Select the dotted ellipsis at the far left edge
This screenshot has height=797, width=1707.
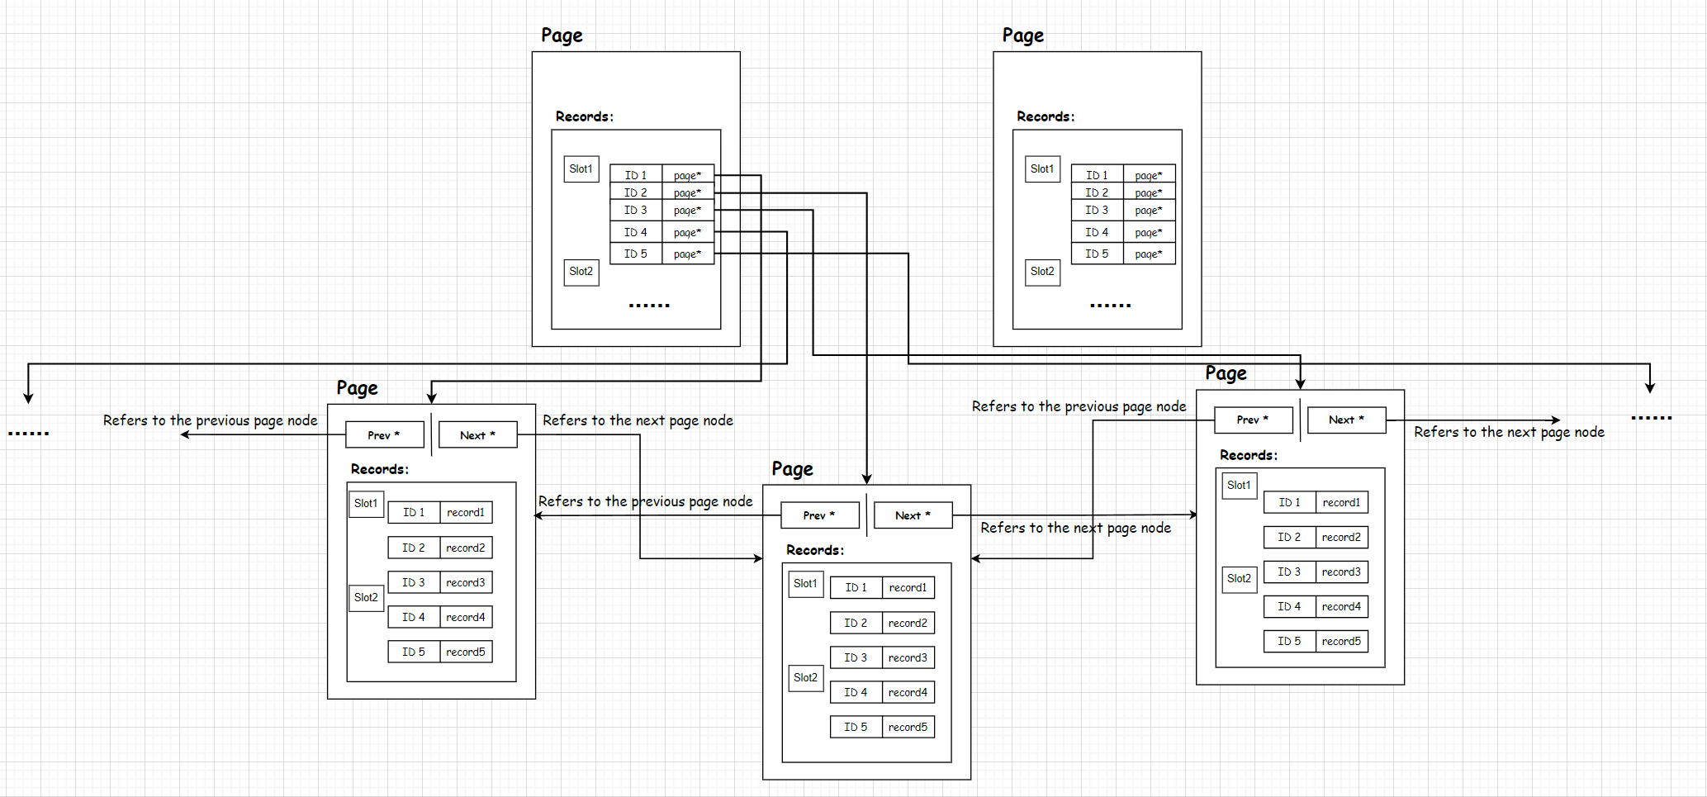point(29,434)
